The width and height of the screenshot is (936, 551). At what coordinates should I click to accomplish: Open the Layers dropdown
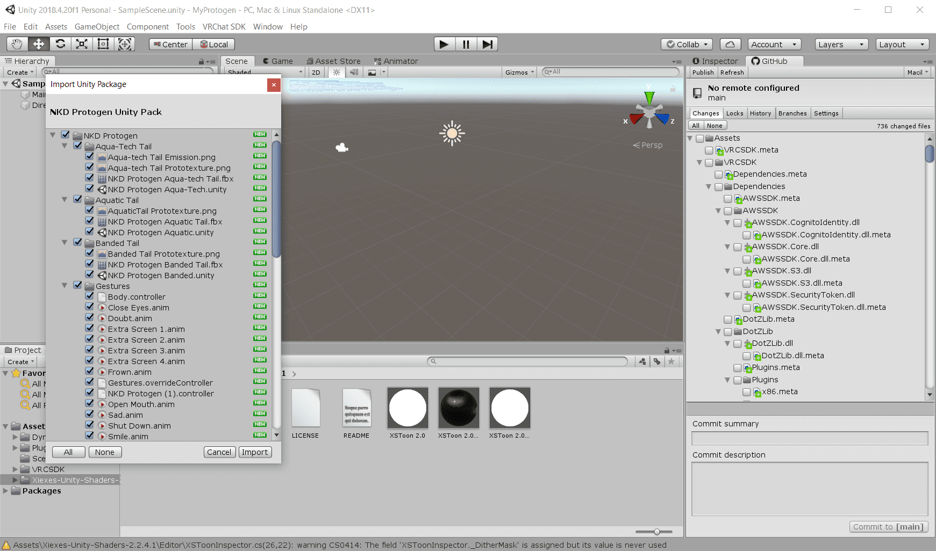pyautogui.click(x=841, y=45)
